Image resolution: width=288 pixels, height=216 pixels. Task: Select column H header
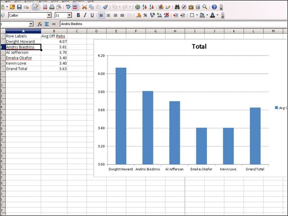(175, 31)
